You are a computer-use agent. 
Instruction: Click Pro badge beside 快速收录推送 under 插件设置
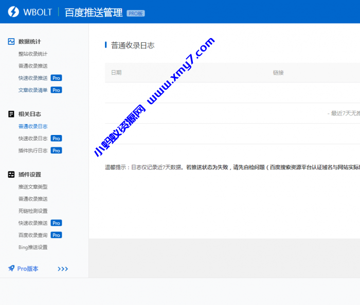56,223
